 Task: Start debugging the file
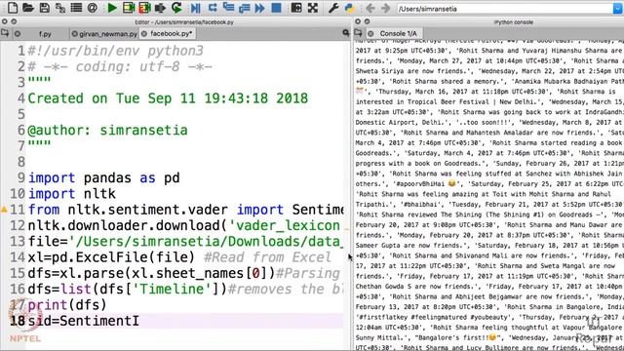[195, 8]
